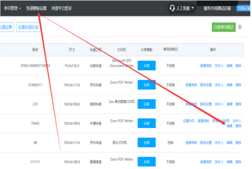Click 分享 for the 众邮快递 row
Viewport: 252px width, 169px height.
pyautogui.click(x=146, y=66)
